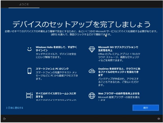The image size is (163, 123).
Task: Click the OneDrive cloud icon
Action: (92, 71)
